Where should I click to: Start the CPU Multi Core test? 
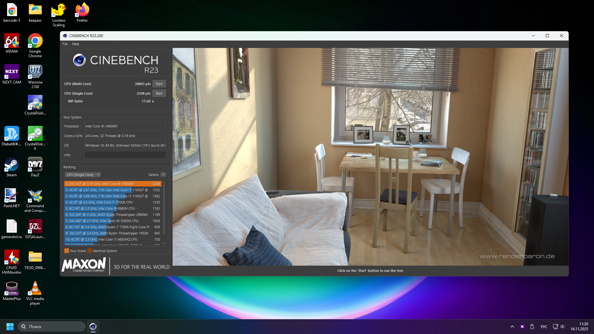159,84
